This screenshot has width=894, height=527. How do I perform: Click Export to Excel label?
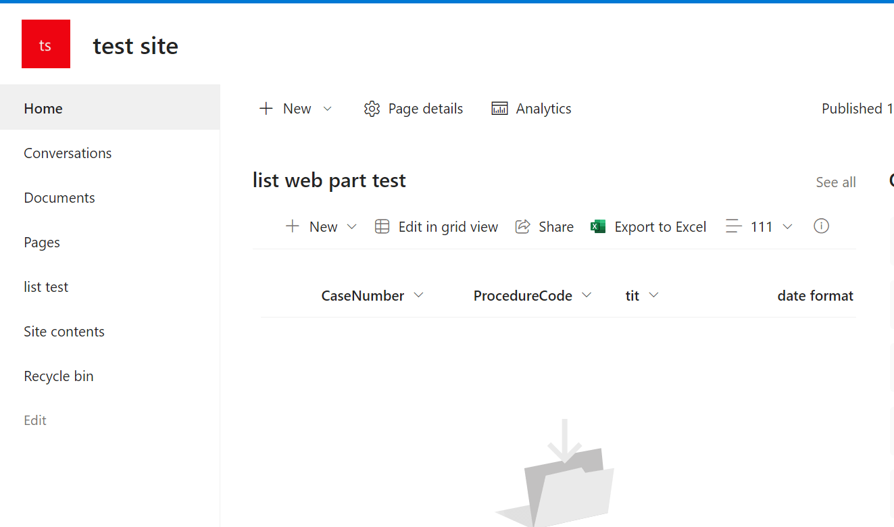tap(660, 227)
